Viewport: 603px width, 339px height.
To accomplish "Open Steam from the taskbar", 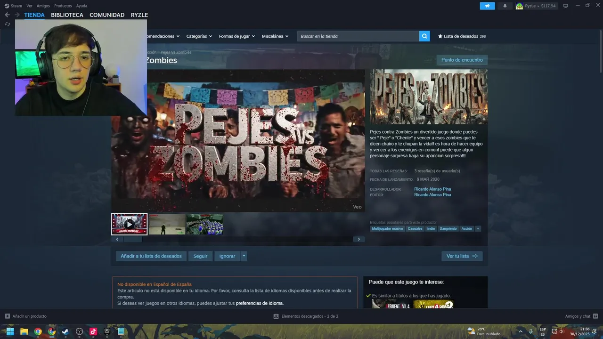I will coord(65,331).
